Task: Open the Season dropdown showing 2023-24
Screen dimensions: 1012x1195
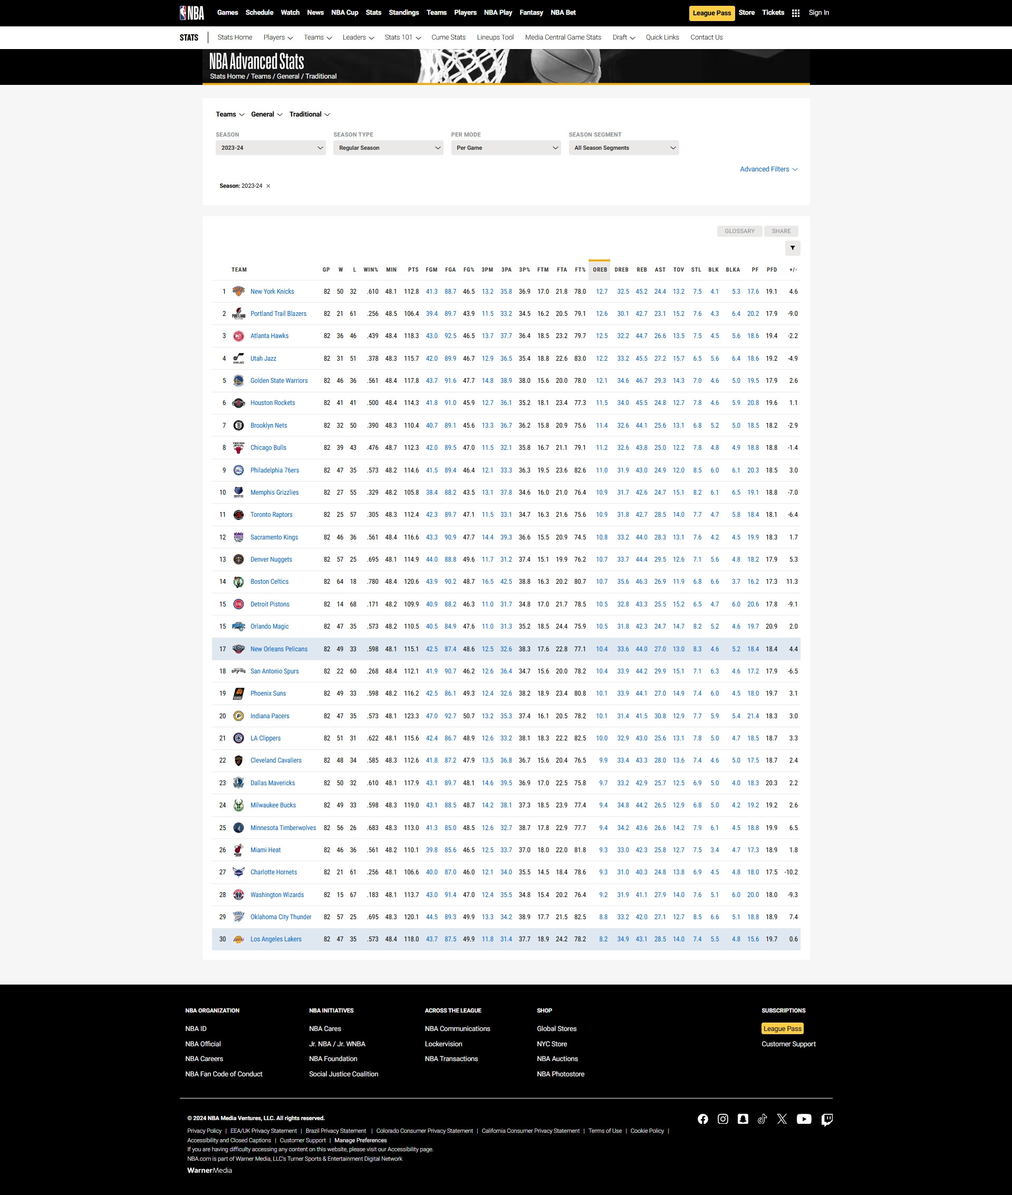Action: (271, 148)
